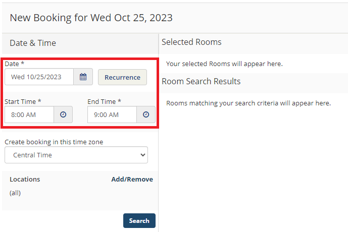Open the calendar date picker icon
348x232 pixels.
(83, 77)
